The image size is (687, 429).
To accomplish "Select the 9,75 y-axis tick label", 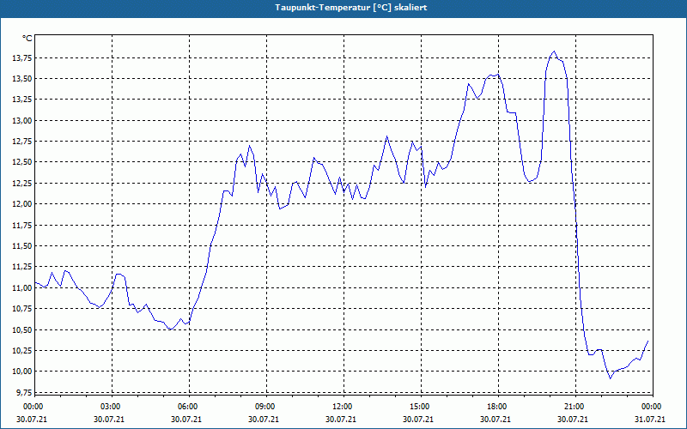I will coord(25,392).
